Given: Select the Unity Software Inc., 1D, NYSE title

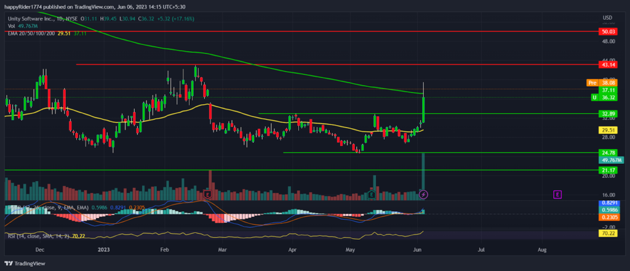Looking at the screenshot, I should click(x=42, y=19).
